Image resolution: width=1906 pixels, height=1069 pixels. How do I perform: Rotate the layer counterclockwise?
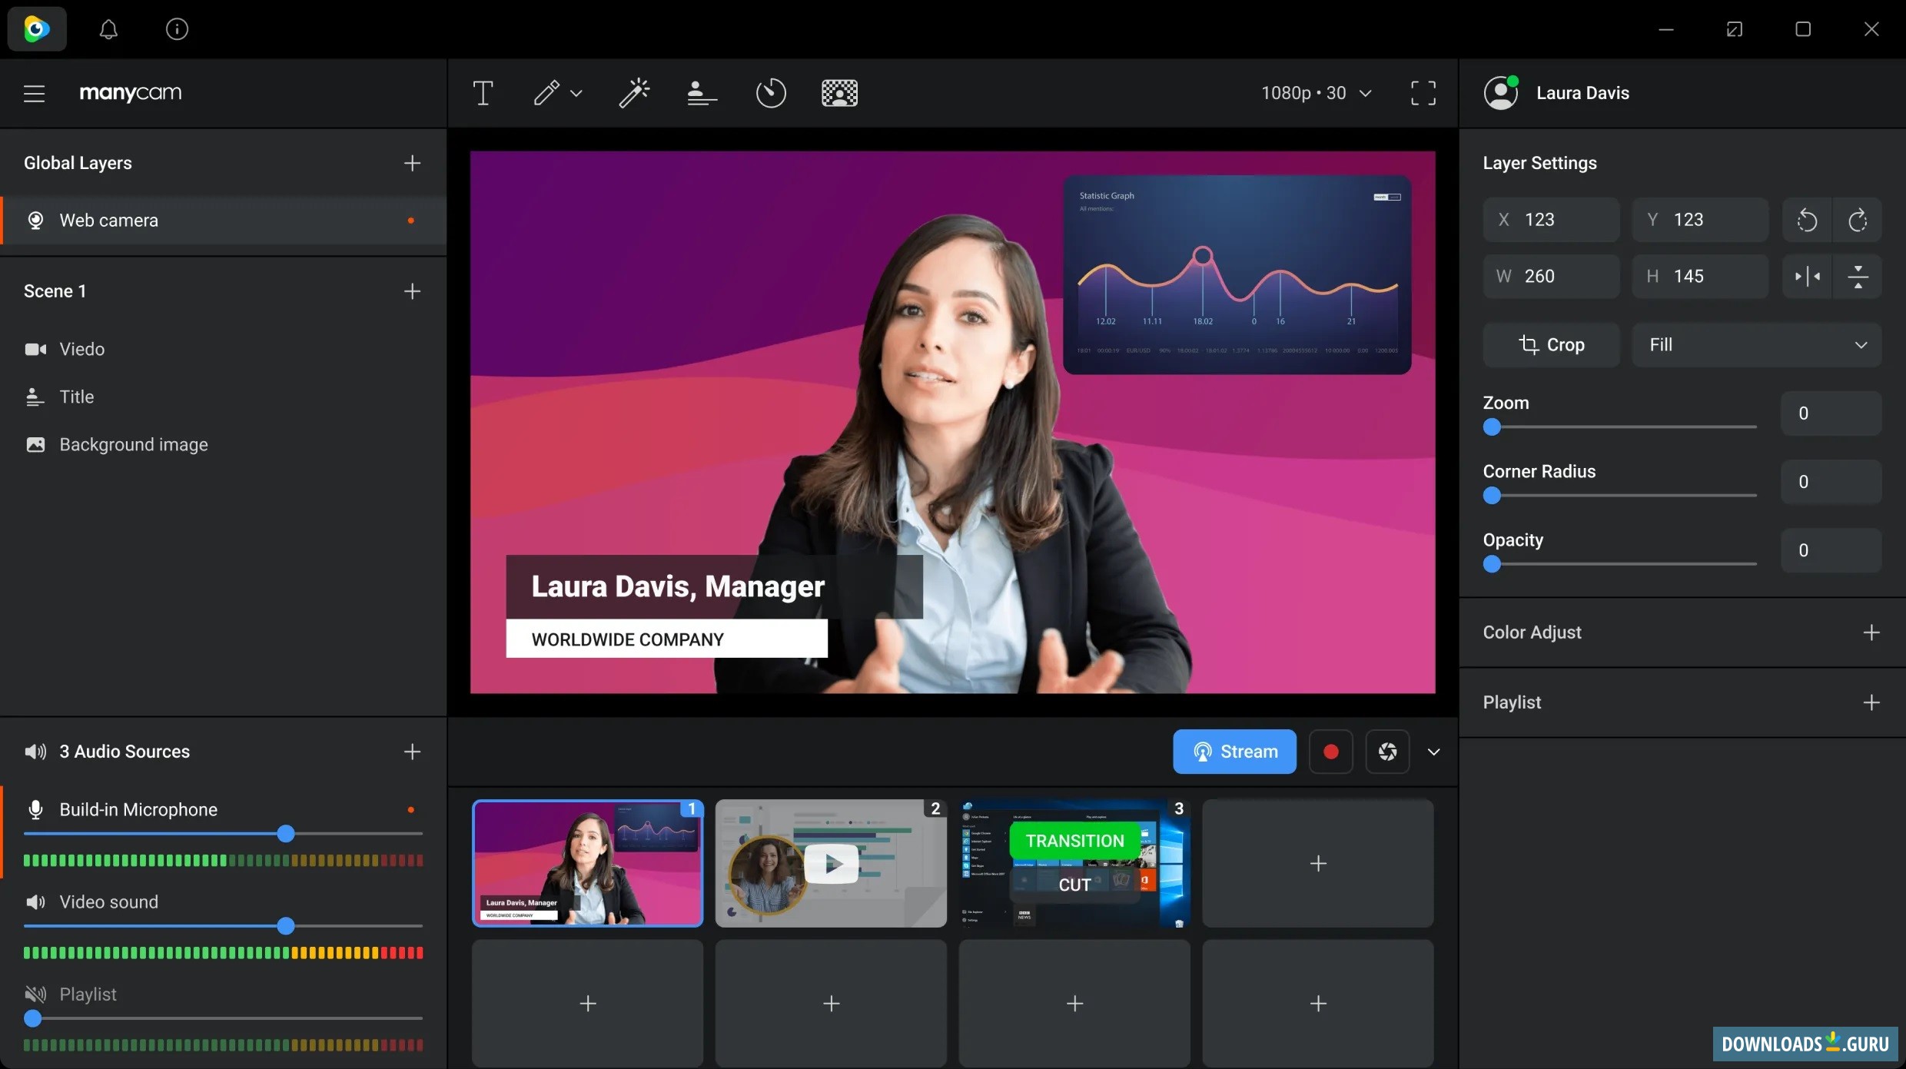coord(1807,221)
